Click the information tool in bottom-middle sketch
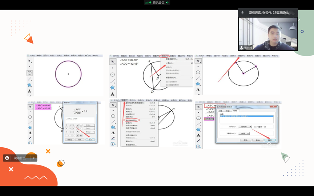Viewport: 314px width, 196px height. pyautogui.click(x=113, y=144)
